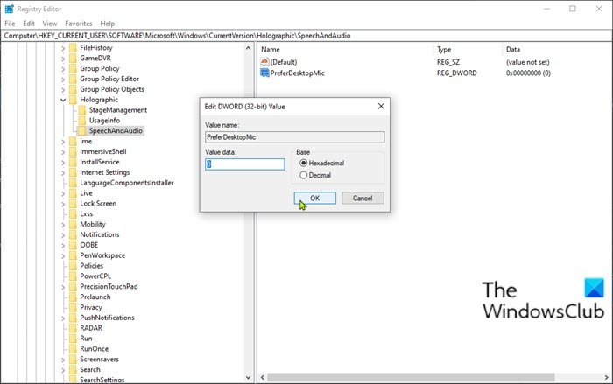This screenshot has height=384, width=613.
Task: Click the values pane horizontal scrollbar thumb
Action: pyautogui.click(x=411, y=377)
